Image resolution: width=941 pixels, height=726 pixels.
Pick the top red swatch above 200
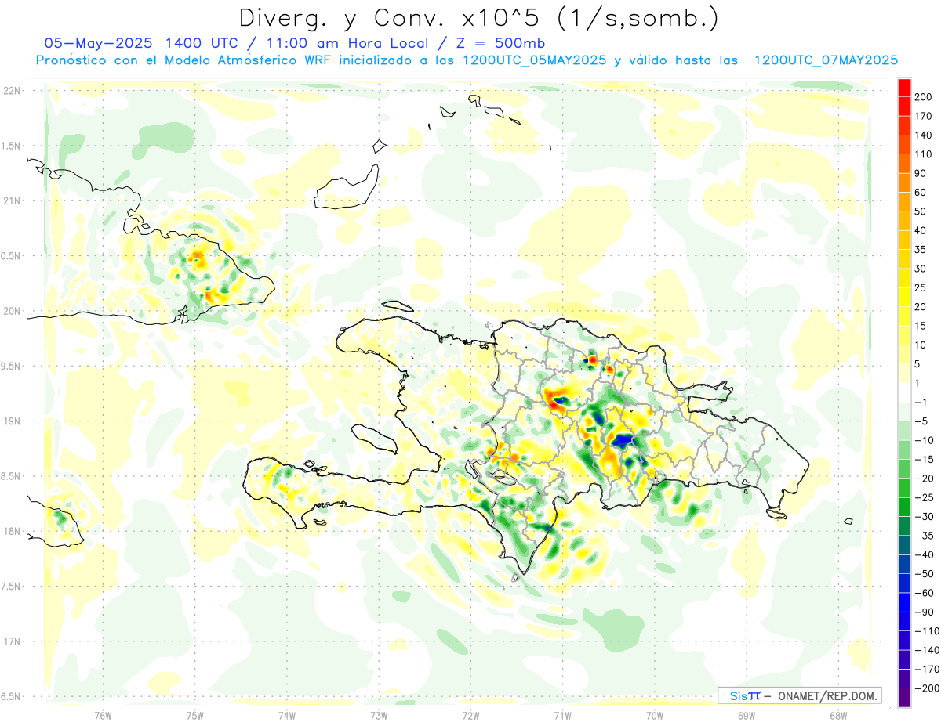coord(904,88)
